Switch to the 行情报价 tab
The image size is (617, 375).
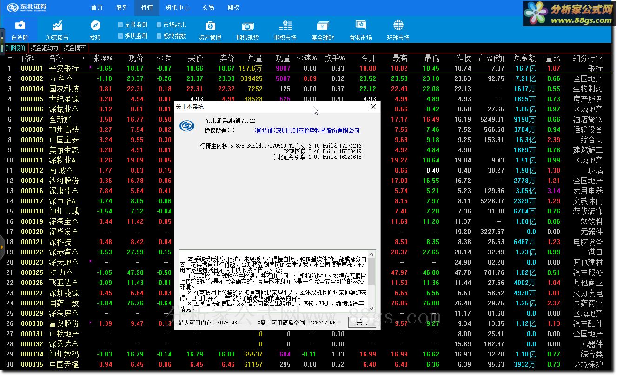point(15,48)
